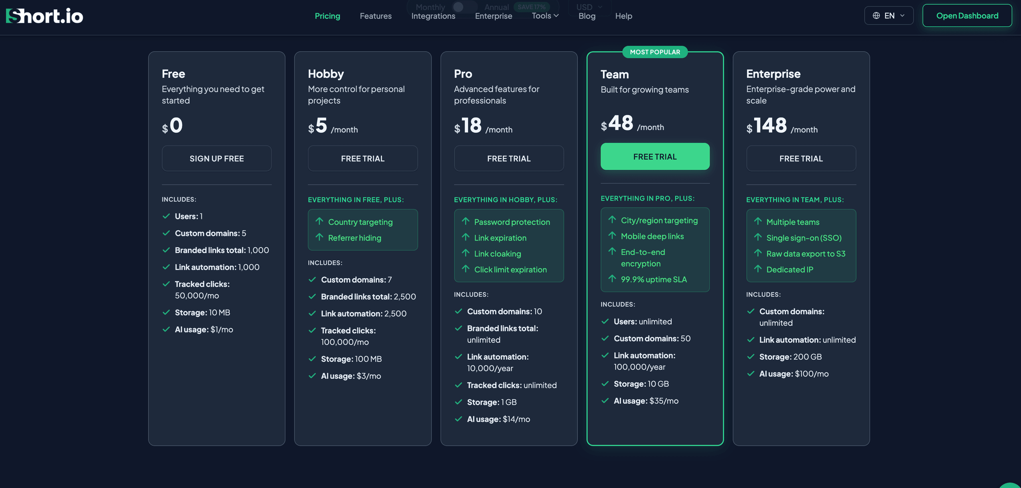This screenshot has width=1021, height=488.
Task: Click Storage: 10 GB in Team plan
Action: pos(641,384)
